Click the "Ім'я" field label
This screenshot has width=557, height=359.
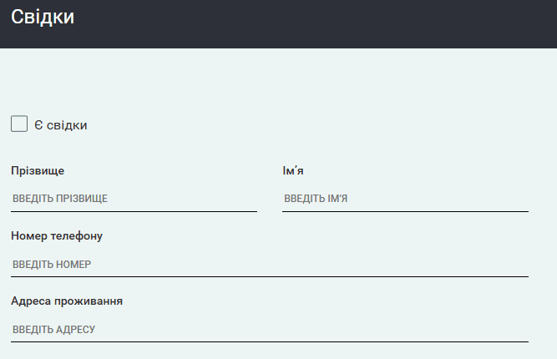293,170
